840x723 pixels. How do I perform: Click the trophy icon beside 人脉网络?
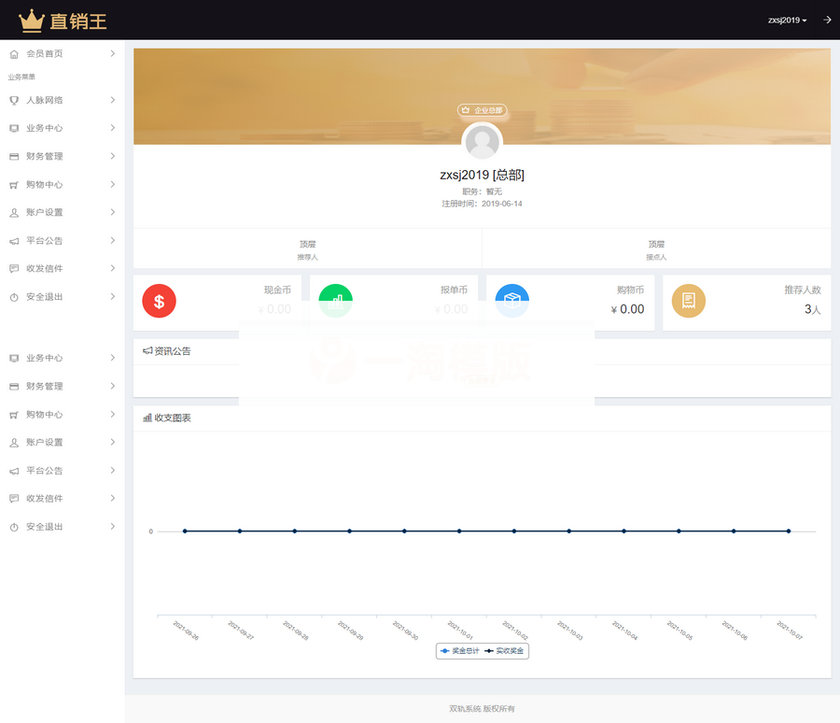[14, 100]
